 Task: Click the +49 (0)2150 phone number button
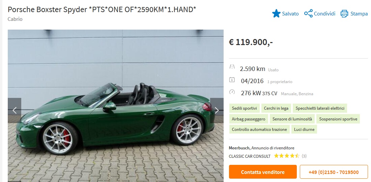click(x=334, y=172)
